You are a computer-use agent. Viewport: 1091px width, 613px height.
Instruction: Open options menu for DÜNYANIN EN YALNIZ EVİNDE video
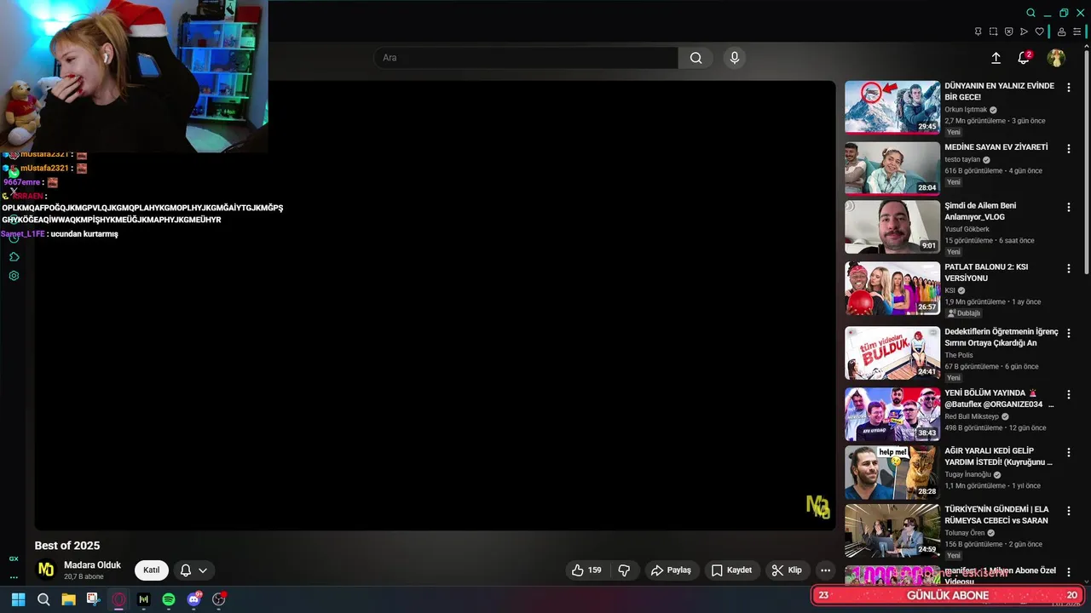click(1069, 88)
